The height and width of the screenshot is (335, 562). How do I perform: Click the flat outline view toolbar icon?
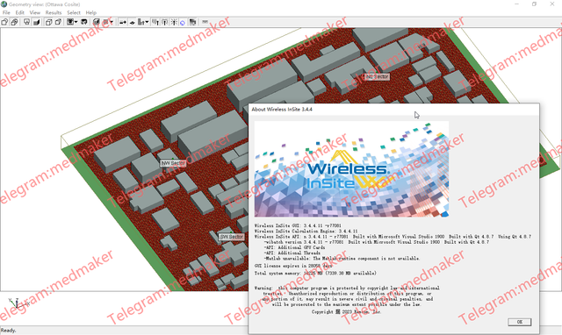click(x=26, y=22)
